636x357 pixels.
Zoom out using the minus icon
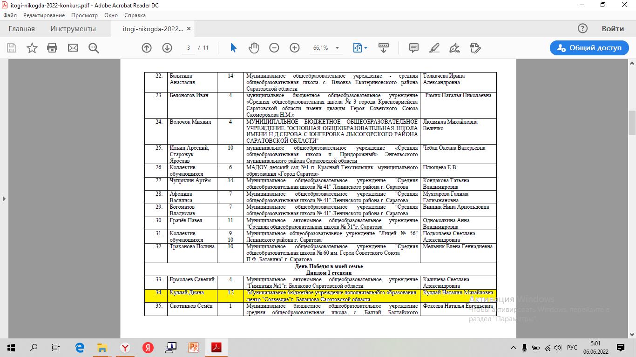click(x=274, y=48)
